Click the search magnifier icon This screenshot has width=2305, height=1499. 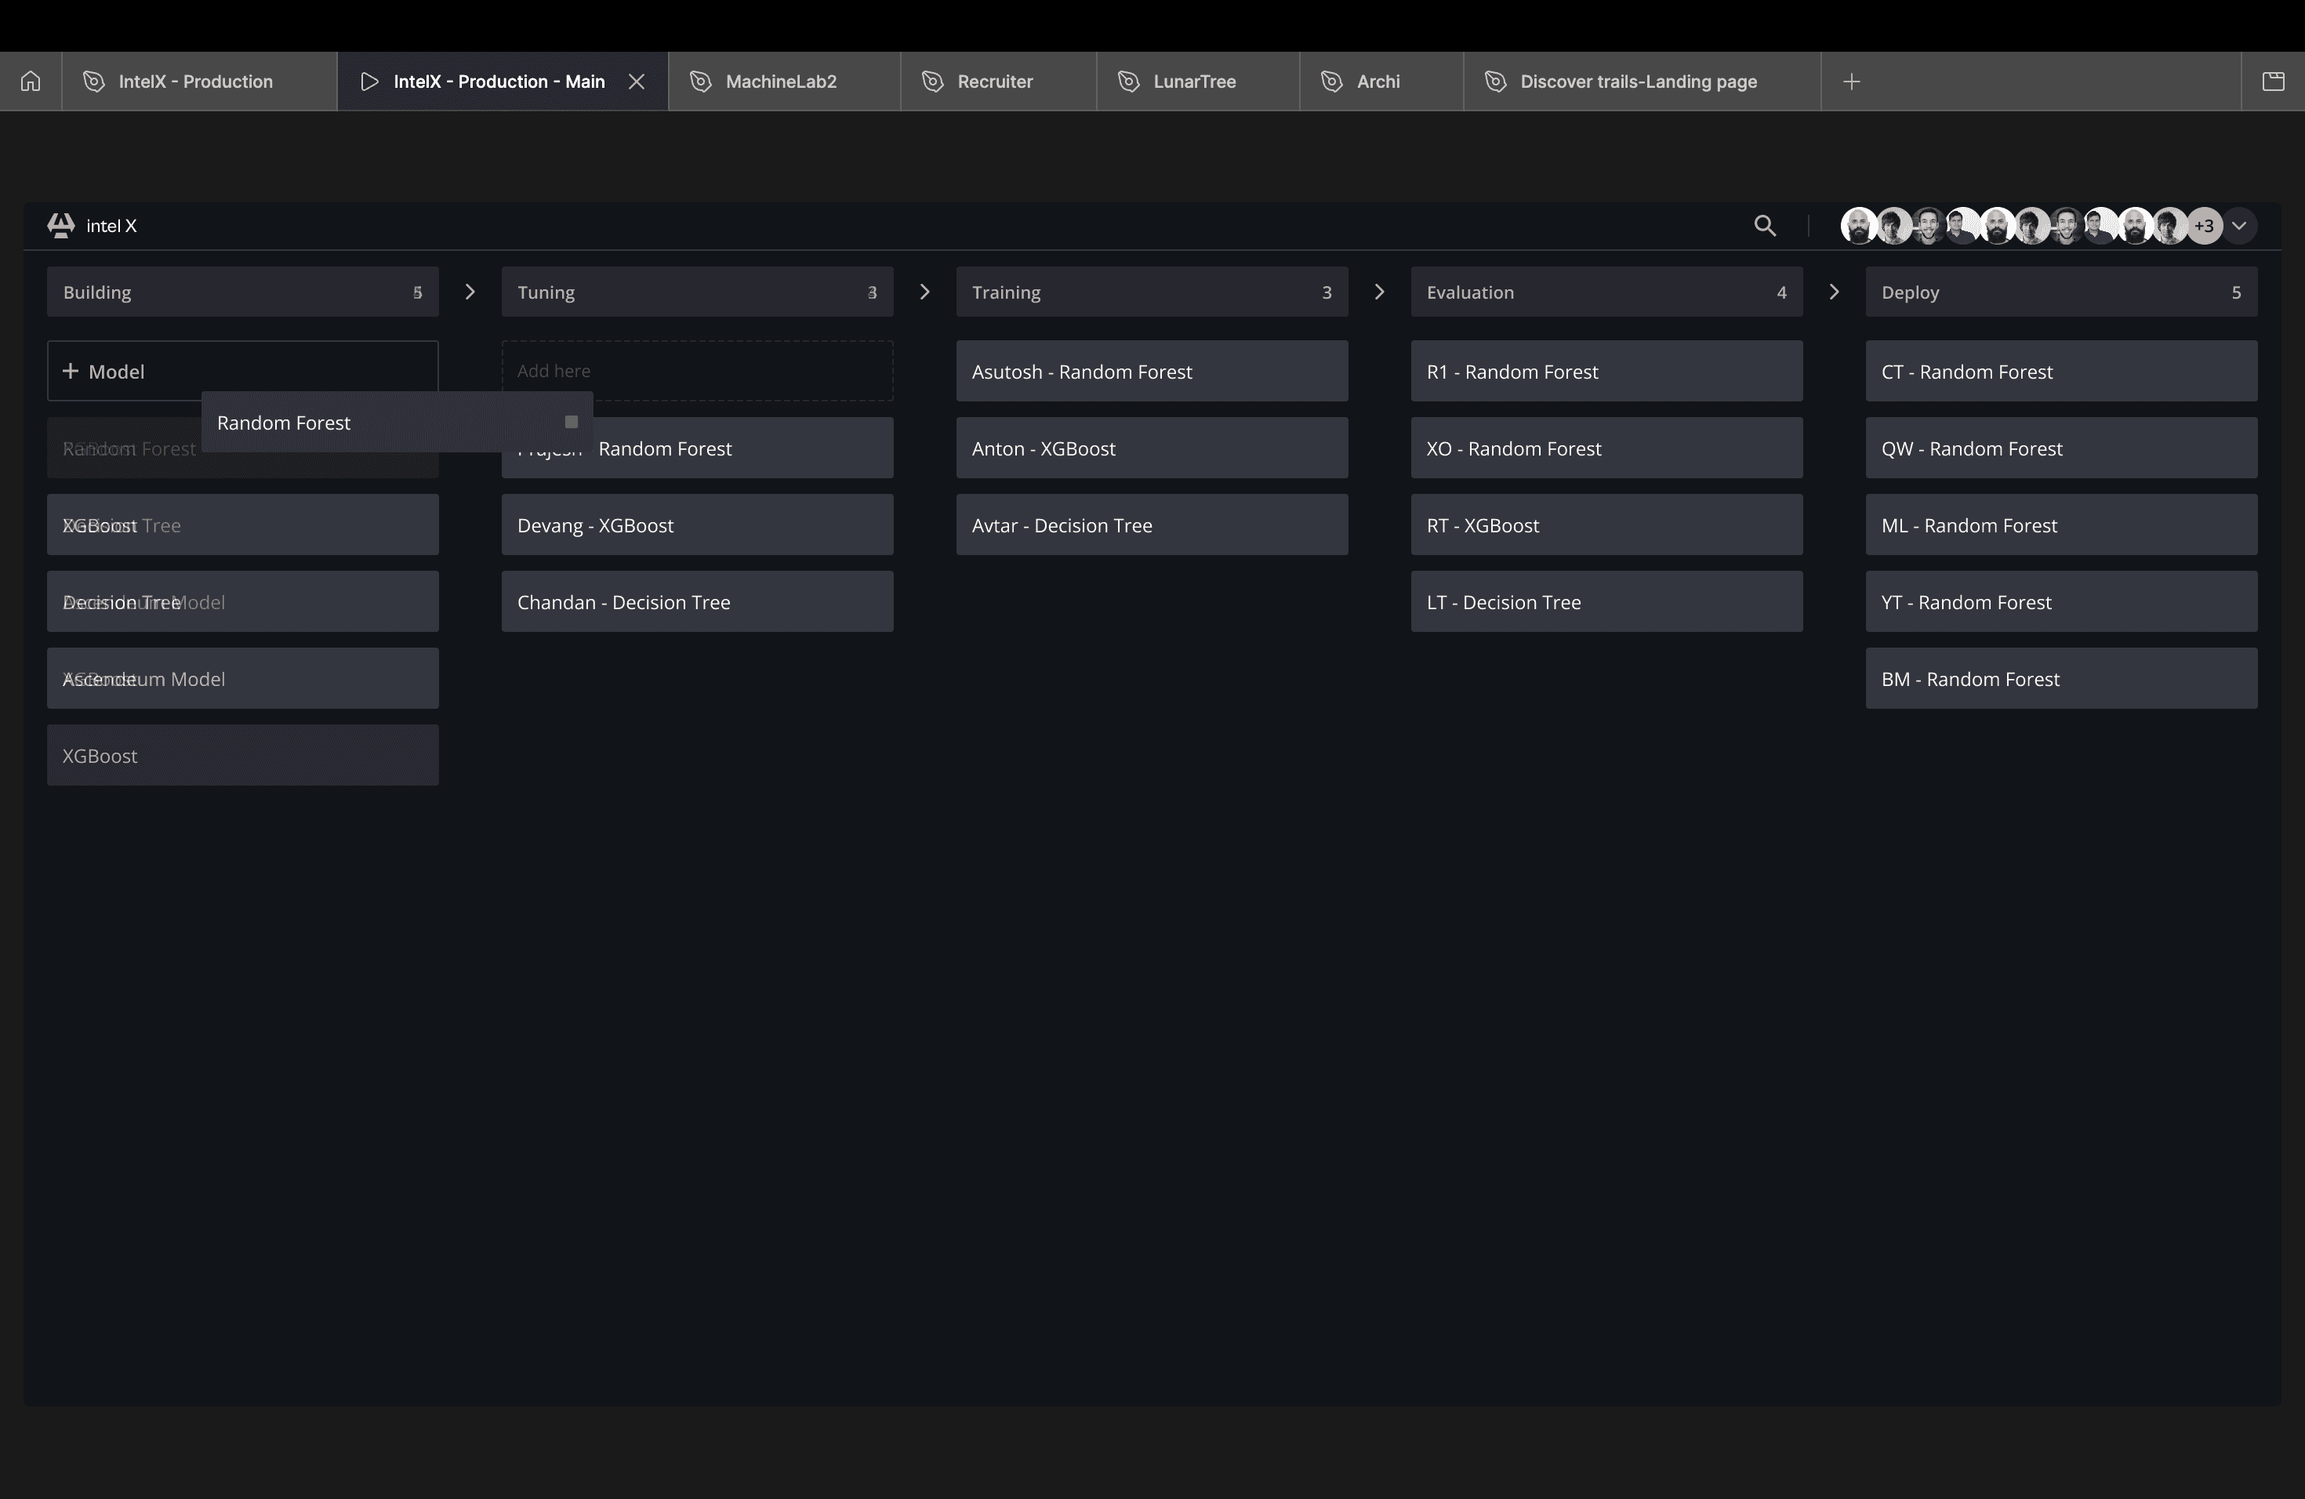click(1765, 226)
